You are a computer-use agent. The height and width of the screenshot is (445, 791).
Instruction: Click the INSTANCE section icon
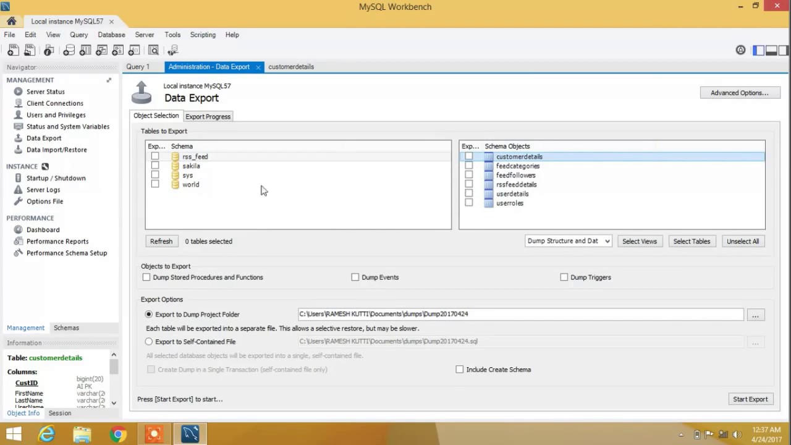point(44,166)
